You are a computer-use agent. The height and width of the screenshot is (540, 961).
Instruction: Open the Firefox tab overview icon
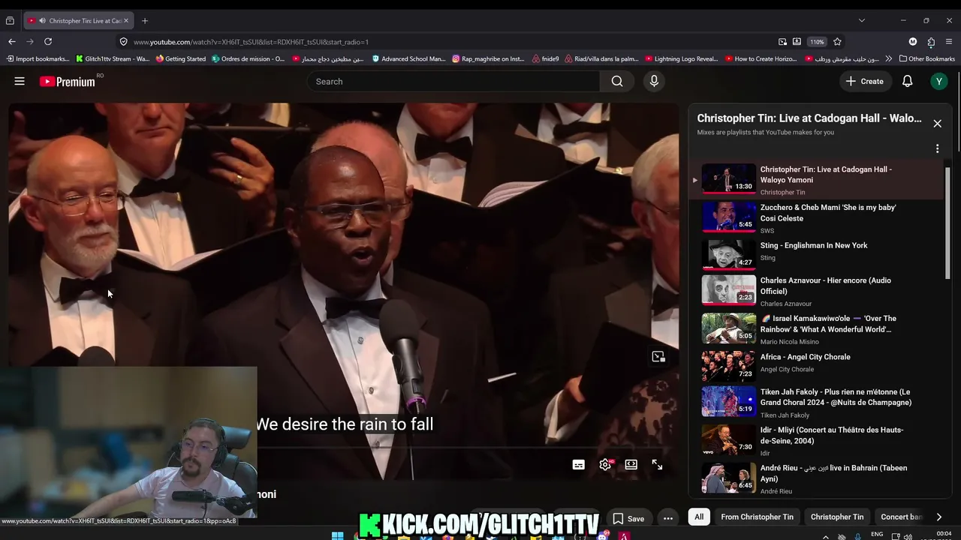pos(10,20)
